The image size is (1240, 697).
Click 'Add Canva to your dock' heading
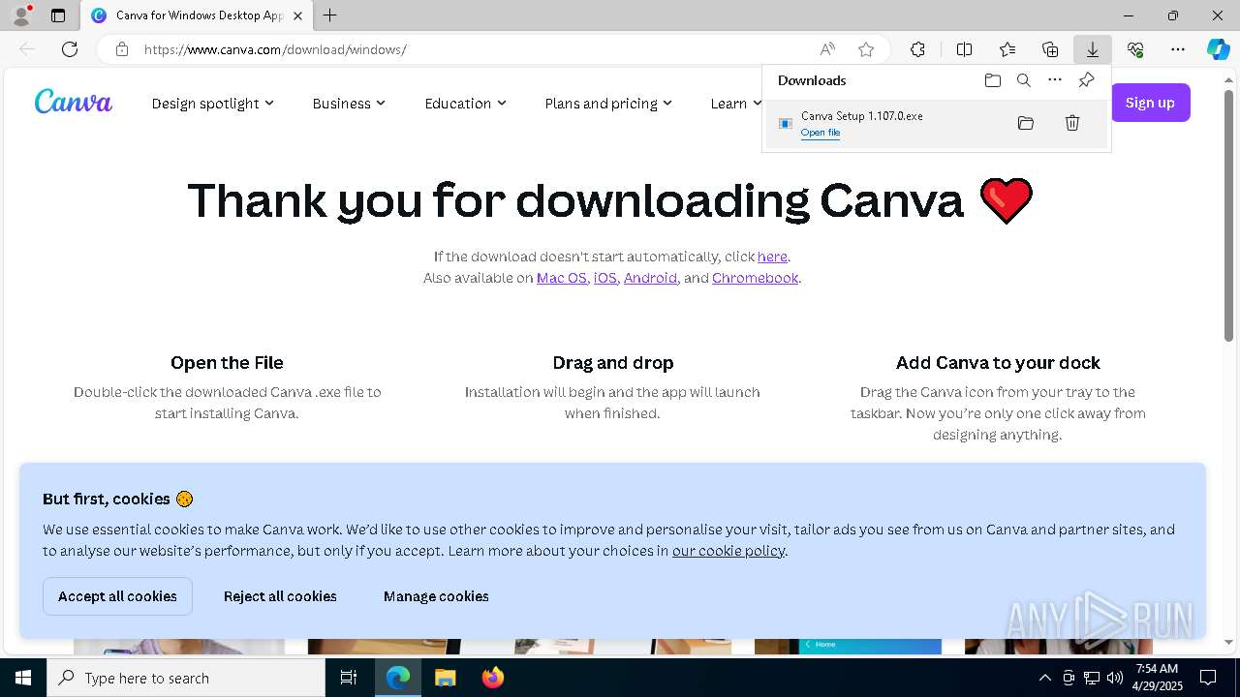[998, 363]
